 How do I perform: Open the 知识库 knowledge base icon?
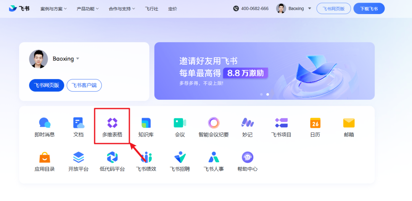click(x=146, y=123)
